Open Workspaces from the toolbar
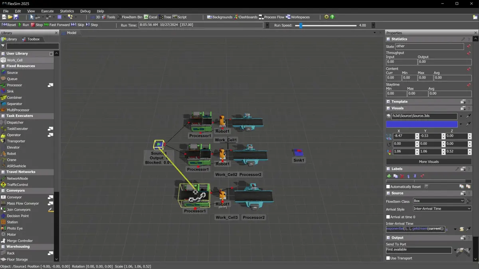 click(x=298, y=17)
